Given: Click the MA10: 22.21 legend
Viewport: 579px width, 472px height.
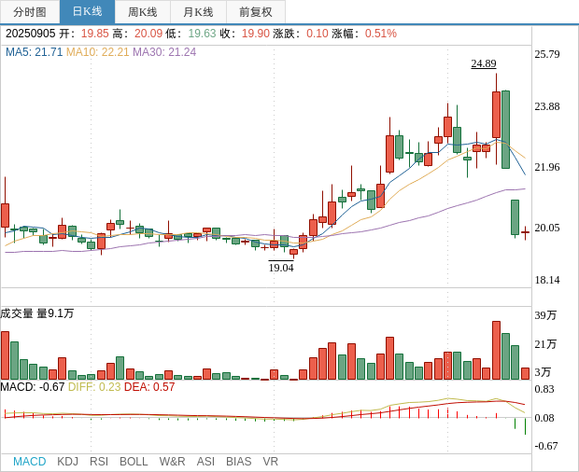Looking at the screenshot, I should [97, 52].
